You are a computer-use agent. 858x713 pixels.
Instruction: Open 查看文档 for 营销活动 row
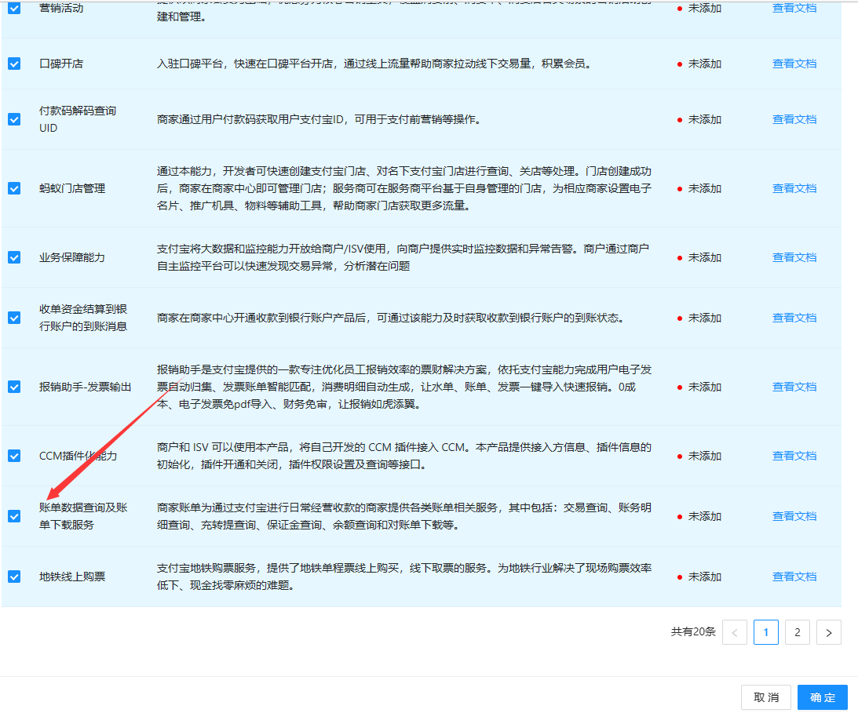pyautogui.click(x=794, y=8)
